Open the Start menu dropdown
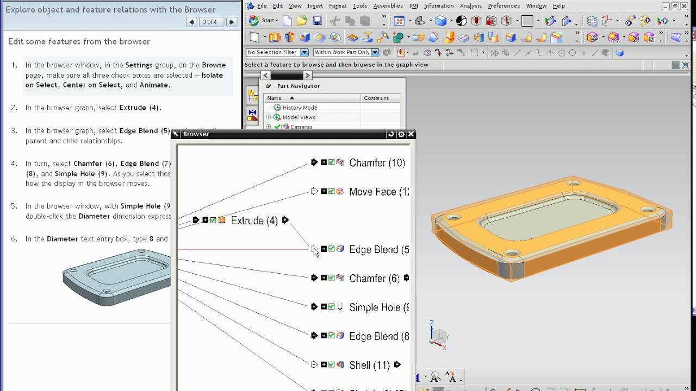This screenshot has width=696, height=391. click(264, 21)
